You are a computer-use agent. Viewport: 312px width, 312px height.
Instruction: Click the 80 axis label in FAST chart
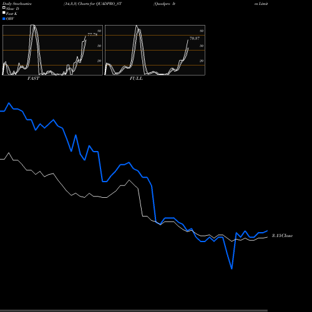point(99,31)
